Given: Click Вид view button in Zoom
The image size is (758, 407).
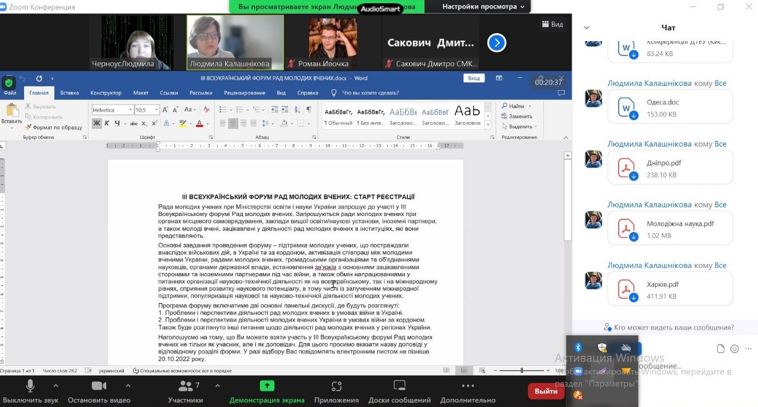Looking at the screenshot, I should 552,24.
